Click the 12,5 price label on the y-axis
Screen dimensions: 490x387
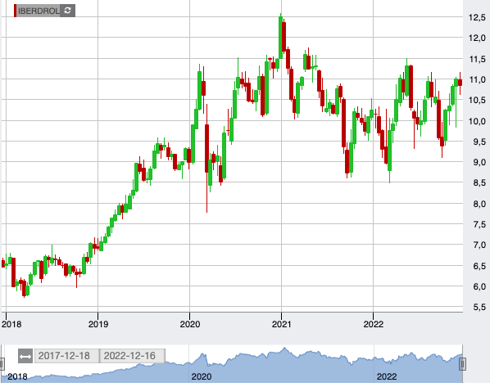(x=477, y=17)
